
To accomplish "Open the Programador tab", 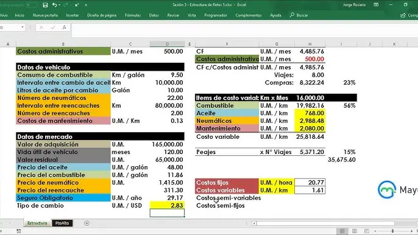I will 216,15.
